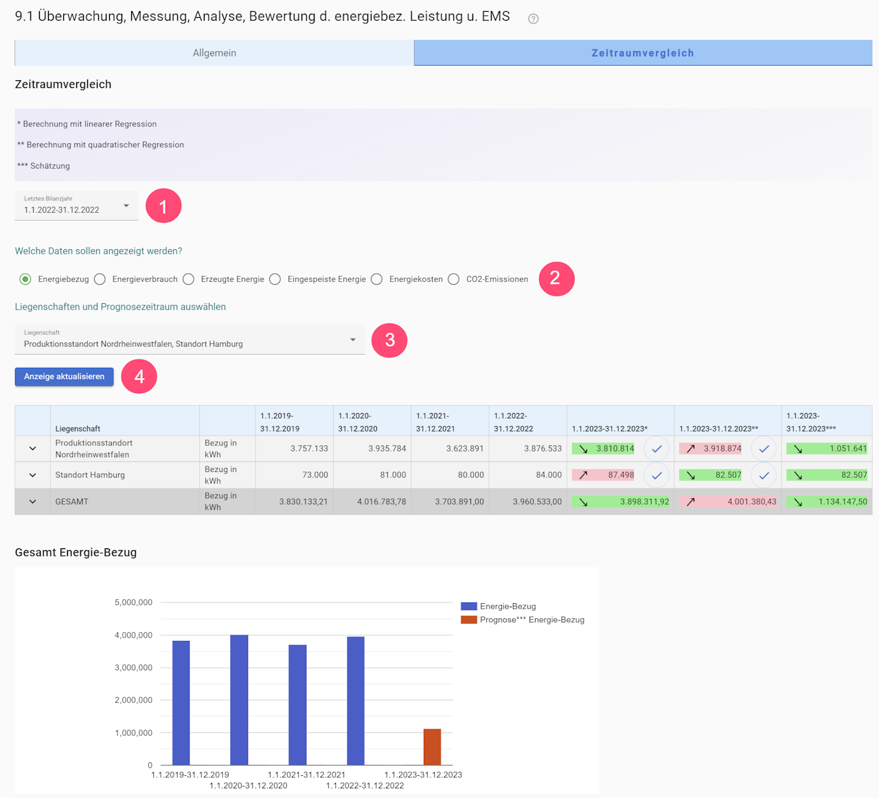The width and height of the screenshot is (879, 798).
Task: Select the Energieverbrauch radio button
Action: click(x=100, y=279)
